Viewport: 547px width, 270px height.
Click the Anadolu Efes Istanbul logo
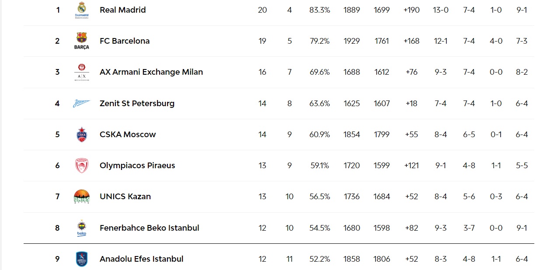pos(82,259)
